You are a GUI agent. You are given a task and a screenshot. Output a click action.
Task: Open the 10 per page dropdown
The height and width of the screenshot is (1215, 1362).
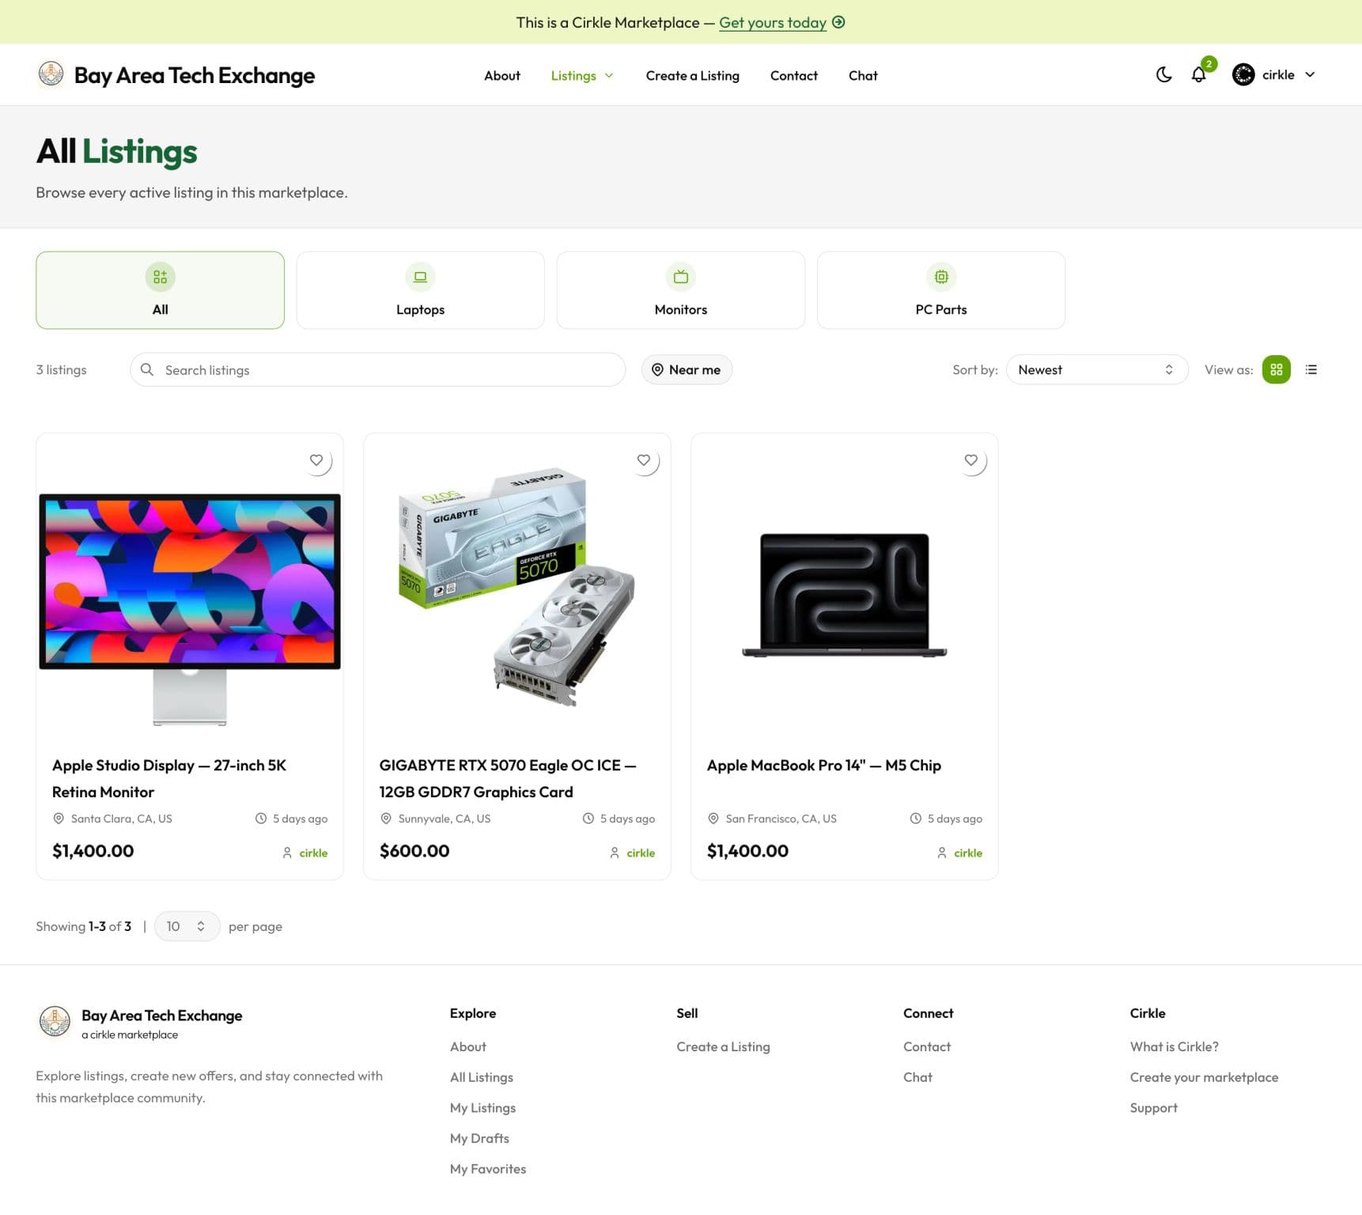tap(187, 926)
